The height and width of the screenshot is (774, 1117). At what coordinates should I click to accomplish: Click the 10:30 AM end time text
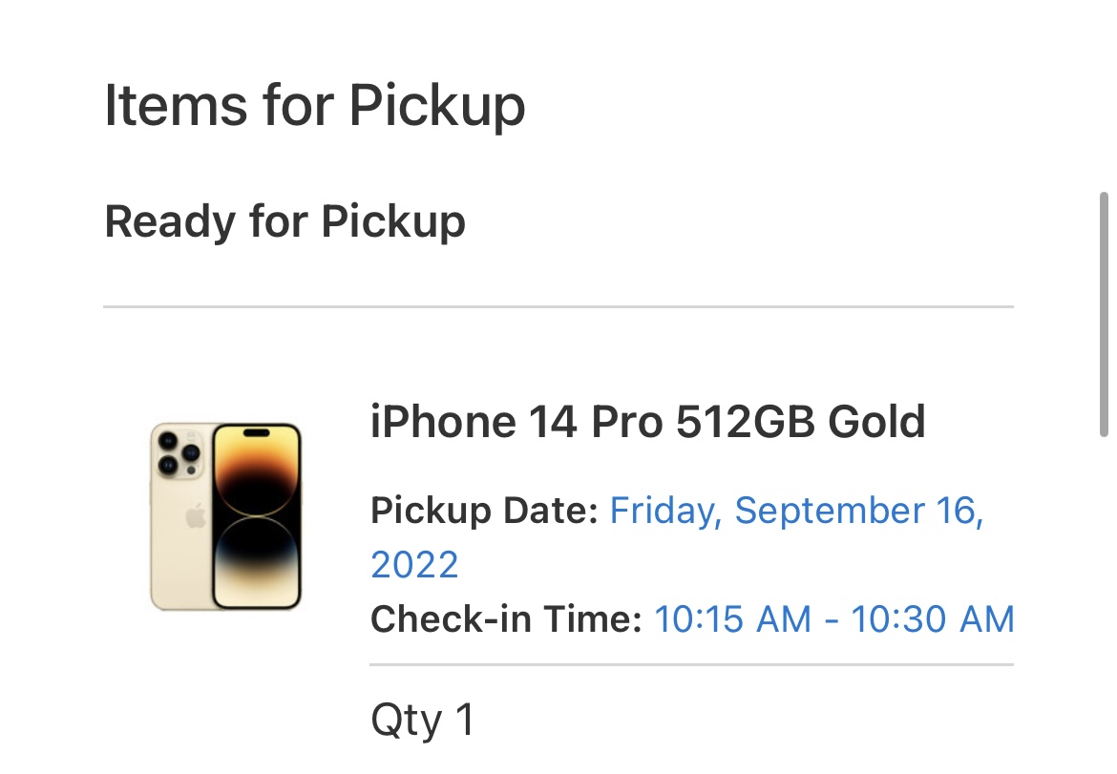933,618
